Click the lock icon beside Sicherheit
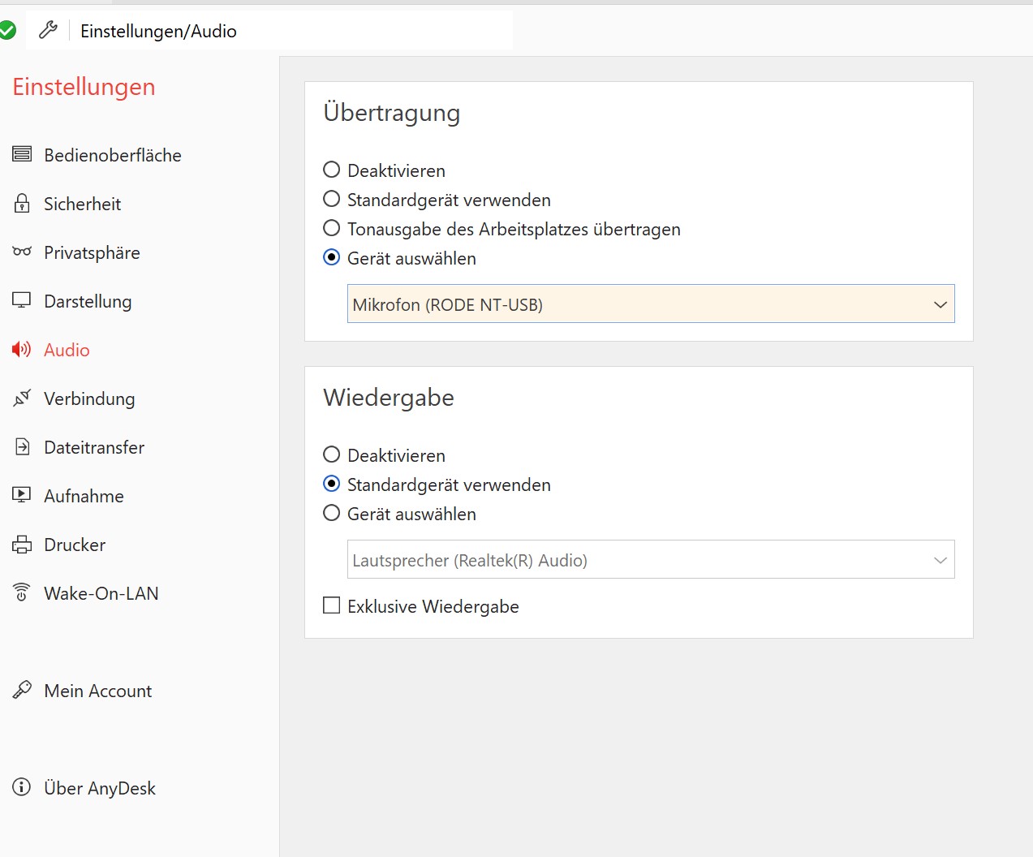The image size is (1033, 857). tap(22, 204)
